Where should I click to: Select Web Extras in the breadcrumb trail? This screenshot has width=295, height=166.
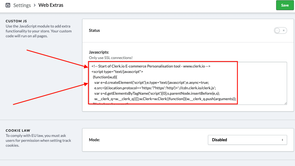click(51, 5)
